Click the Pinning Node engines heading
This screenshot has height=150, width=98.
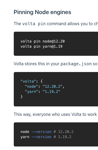click(42, 12)
